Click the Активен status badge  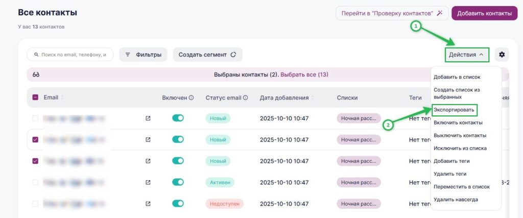[x=220, y=182]
